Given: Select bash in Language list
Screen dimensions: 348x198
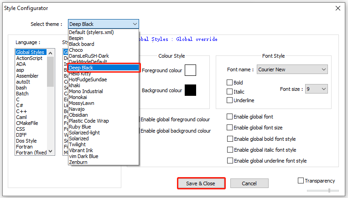Looking at the screenshot, I should [x=31, y=88].
